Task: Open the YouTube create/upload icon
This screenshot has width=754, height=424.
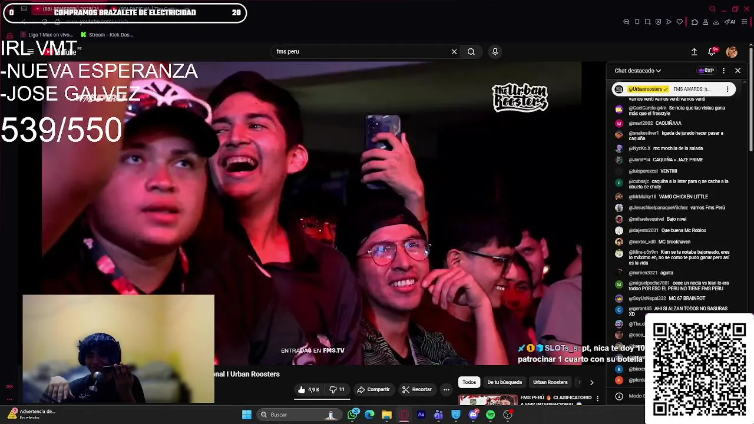Action: click(694, 52)
